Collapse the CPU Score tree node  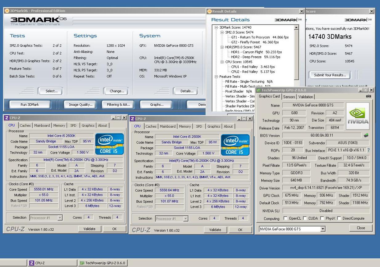[222, 62]
